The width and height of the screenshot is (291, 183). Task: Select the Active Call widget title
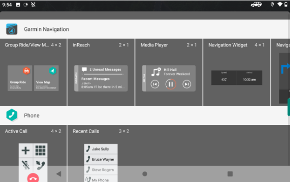16,131
